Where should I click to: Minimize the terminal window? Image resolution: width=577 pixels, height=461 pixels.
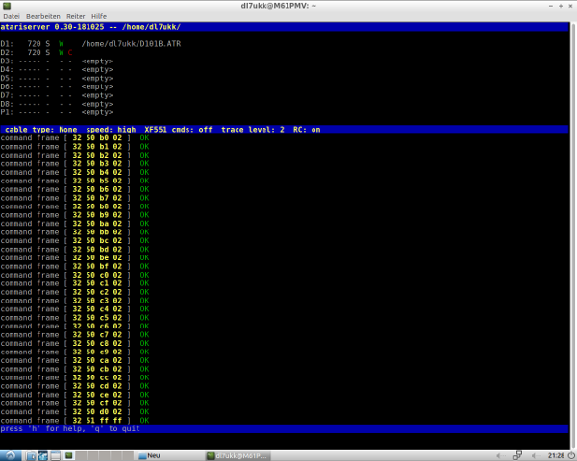tap(551, 6)
